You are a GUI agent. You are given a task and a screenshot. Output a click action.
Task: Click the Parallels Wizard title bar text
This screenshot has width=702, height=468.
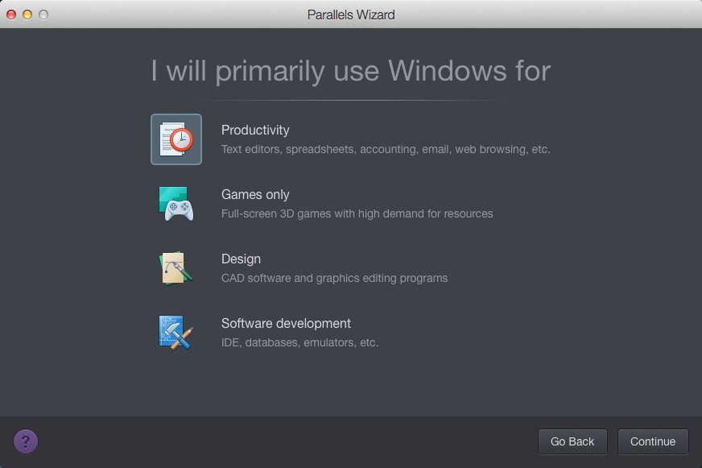click(x=350, y=14)
